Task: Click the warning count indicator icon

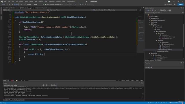Action: point(17,80)
